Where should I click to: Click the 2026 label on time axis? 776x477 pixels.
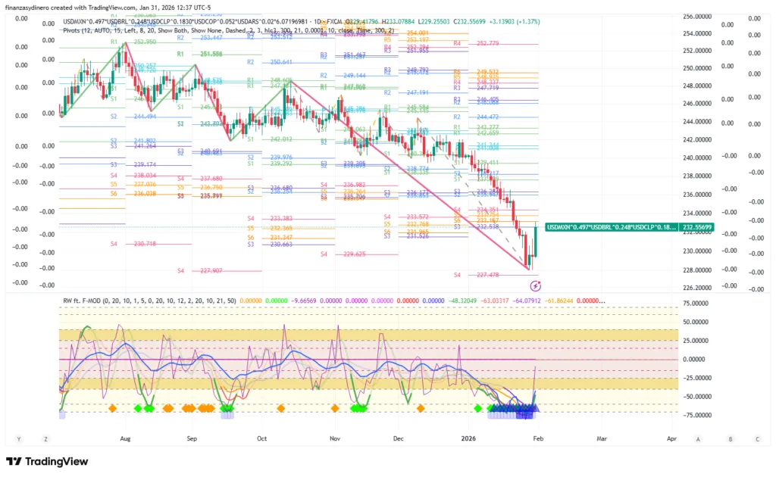coord(470,438)
